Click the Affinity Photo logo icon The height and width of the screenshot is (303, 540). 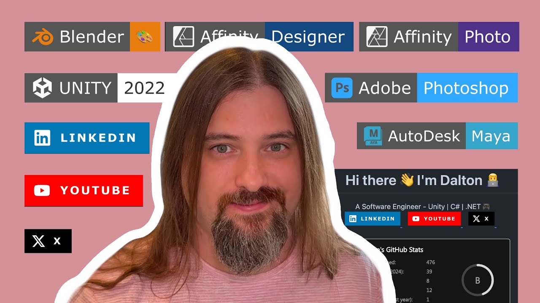tap(377, 37)
